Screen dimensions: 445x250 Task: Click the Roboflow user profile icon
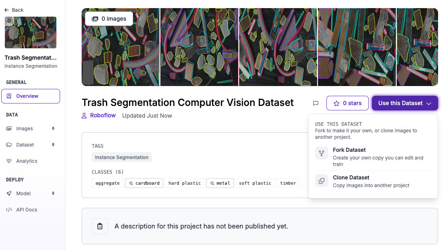click(84, 116)
